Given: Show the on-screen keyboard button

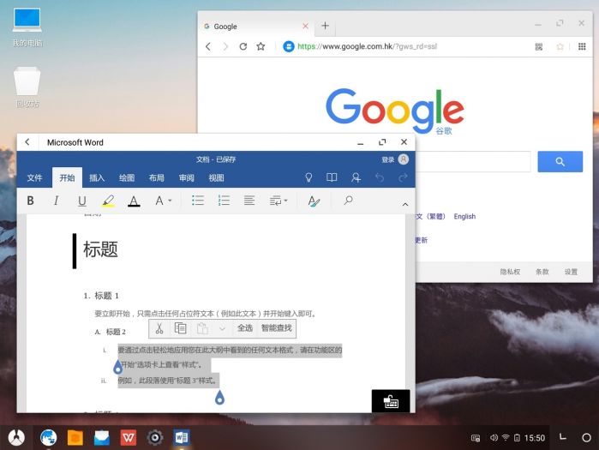Looking at the screenshot, I should coord(391,401).
